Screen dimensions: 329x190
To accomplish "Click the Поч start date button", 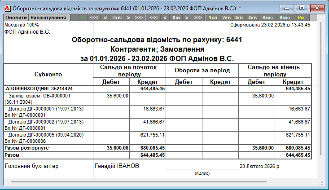I will pyautogui.click(x=117, y=18).
